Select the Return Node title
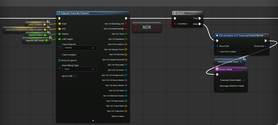The image size is (278, 125). [226, 69]
